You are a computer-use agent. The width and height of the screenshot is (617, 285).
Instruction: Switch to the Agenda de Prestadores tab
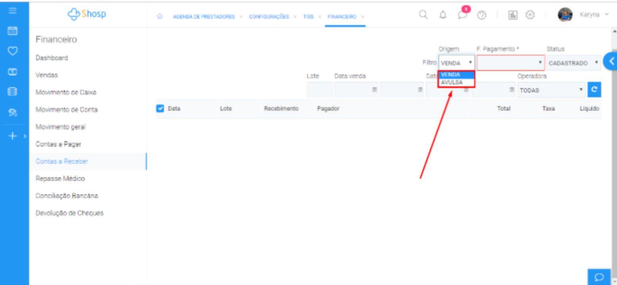[x=204, y=17]
